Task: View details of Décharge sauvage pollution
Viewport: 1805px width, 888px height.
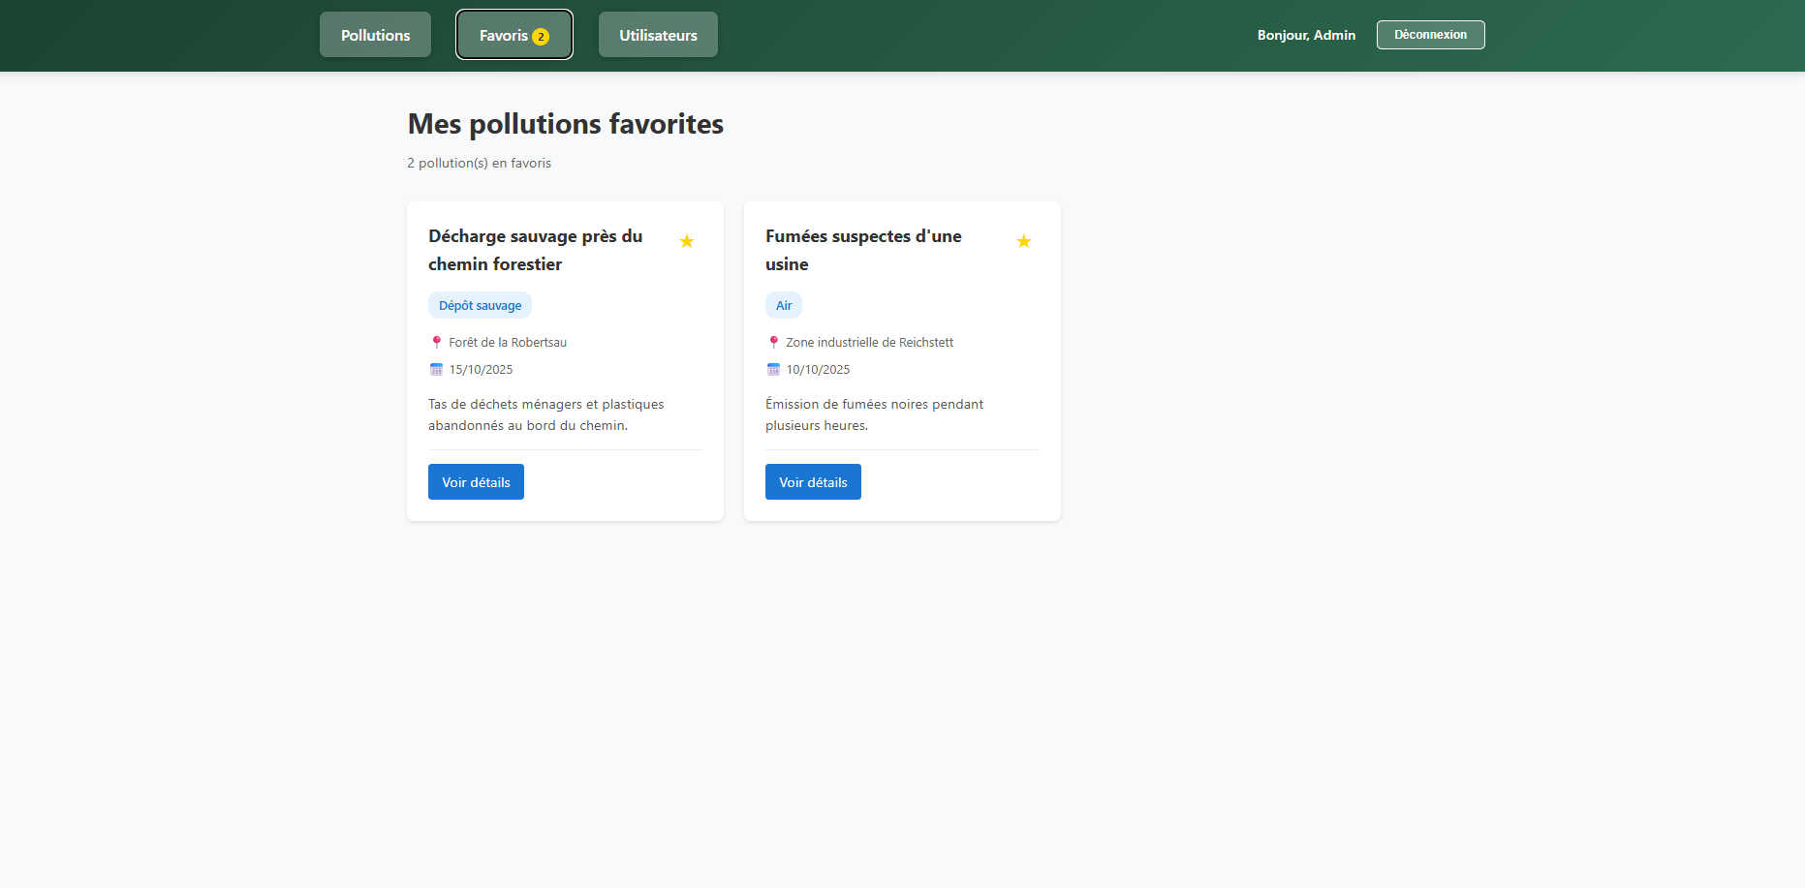Action: (476, 482)
